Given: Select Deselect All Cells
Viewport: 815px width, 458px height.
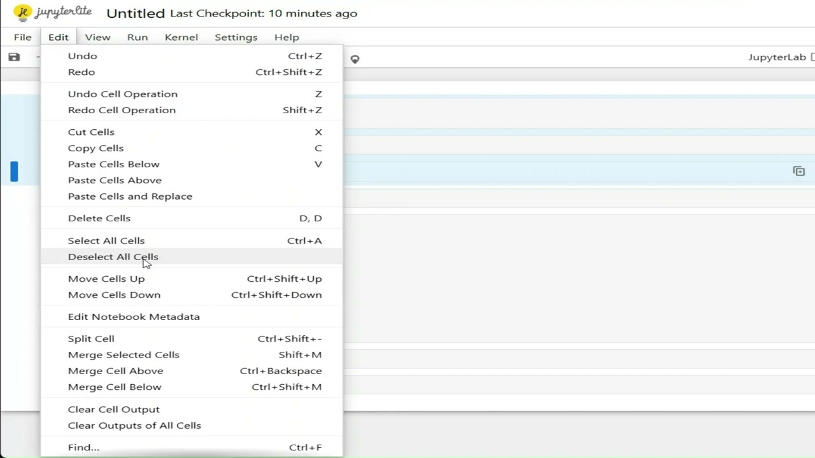Looking at the screenshot, I should [x=113, y=257].
